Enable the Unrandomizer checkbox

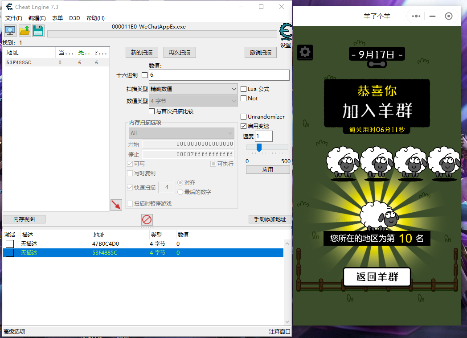coord(243,116)
